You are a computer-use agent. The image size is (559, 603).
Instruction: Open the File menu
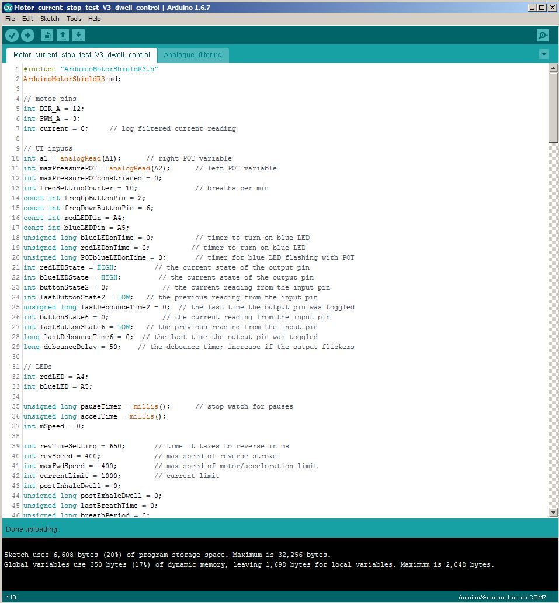(x=9, y=19)
